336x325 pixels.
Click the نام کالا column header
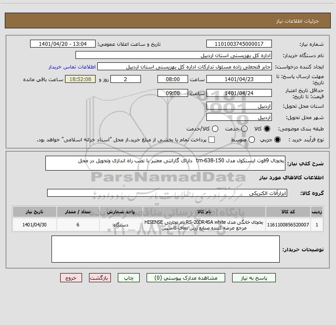[204, 212]
